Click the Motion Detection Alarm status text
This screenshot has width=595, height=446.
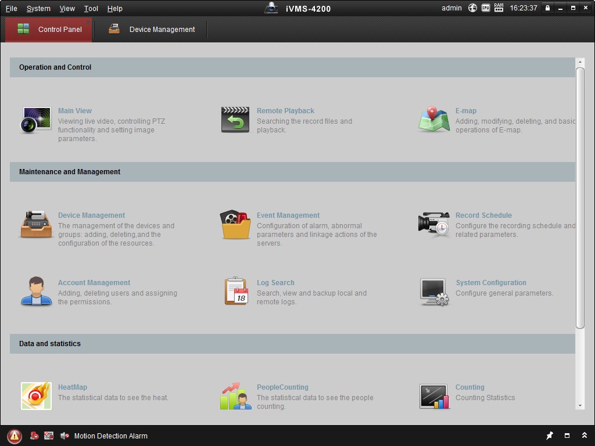point(111,436)
